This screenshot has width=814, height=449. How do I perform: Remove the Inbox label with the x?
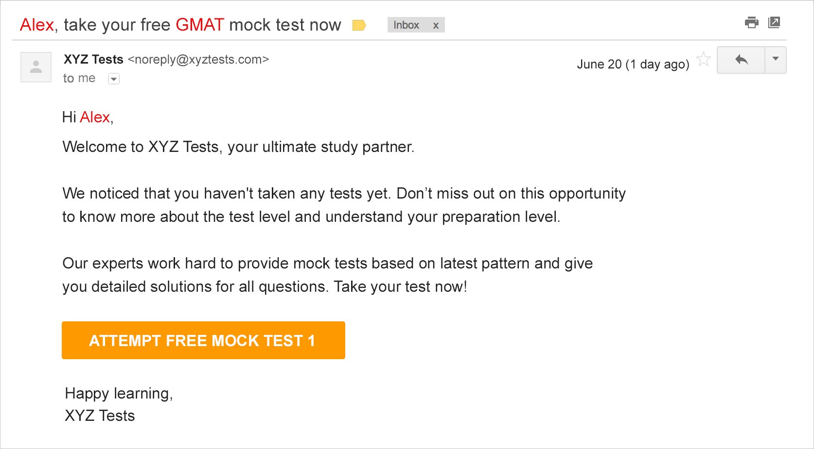pyautogui.click(x=436, y=25)
